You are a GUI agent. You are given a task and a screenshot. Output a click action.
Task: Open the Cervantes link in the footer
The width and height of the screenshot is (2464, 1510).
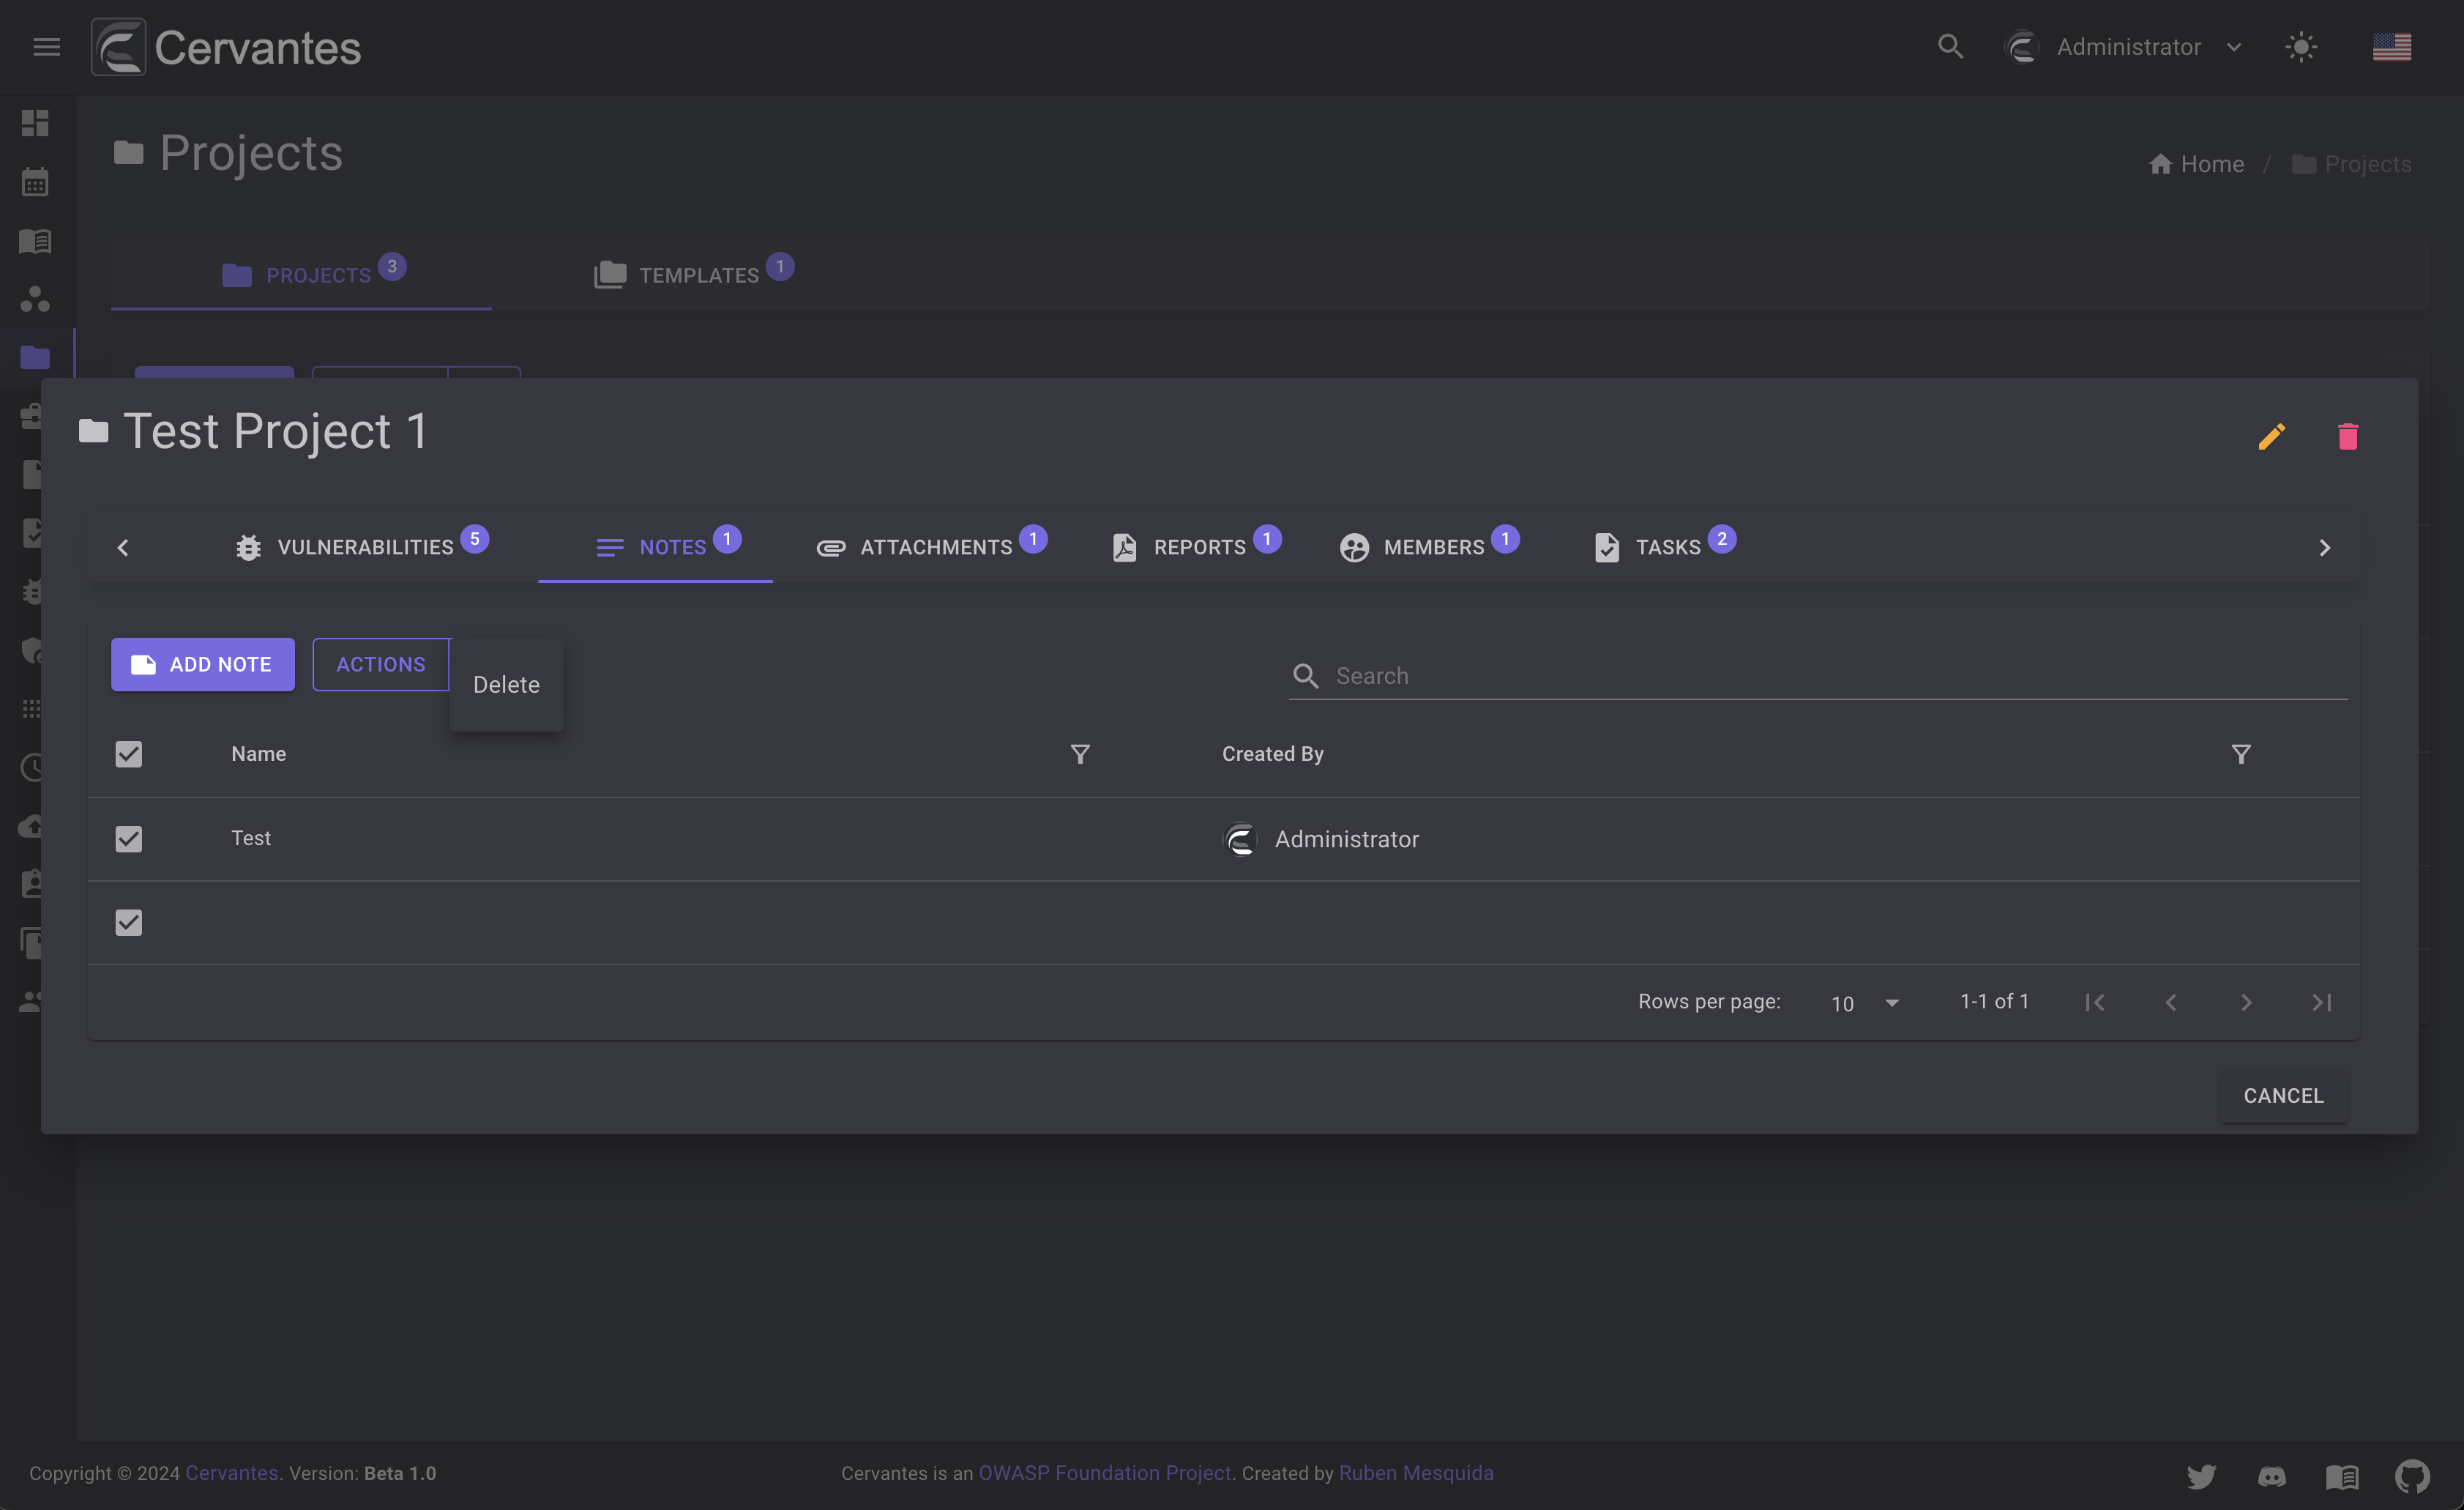click(232, 1473)
